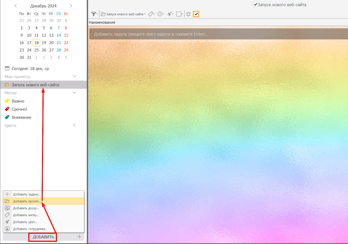Viewport: 348px width, 244px height.
Task: Click the plus icon next to ДОБАВИТЬ
Action: tap(79, 237)
